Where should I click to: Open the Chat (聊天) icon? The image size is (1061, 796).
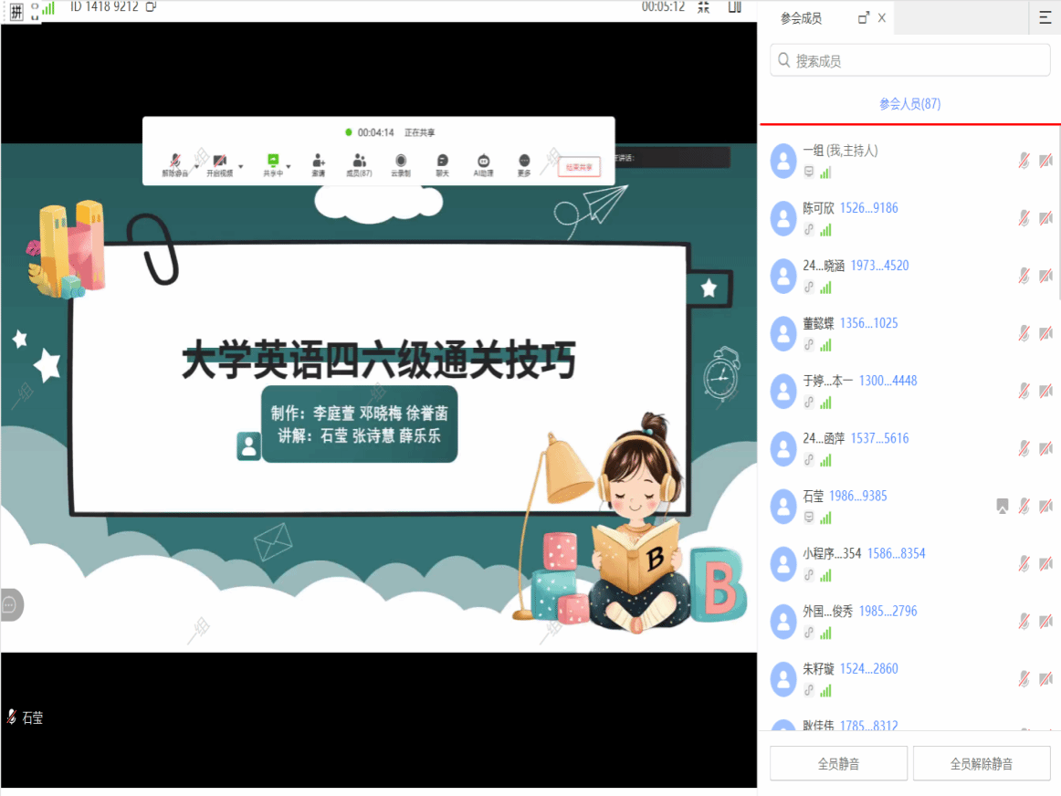[x=442, y=162]
